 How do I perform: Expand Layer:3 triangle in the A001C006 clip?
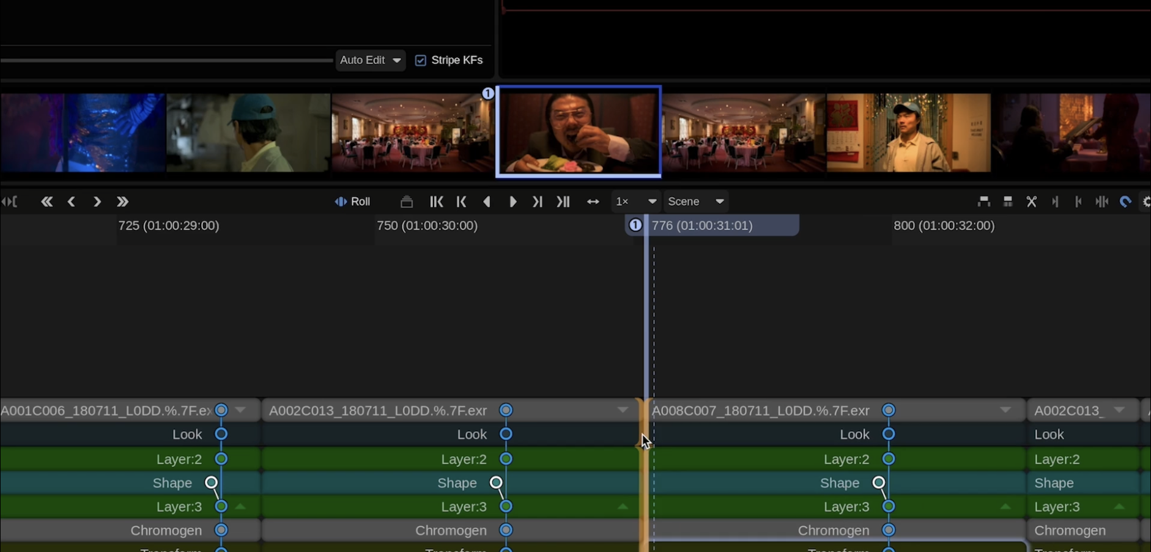pos(240,507)
